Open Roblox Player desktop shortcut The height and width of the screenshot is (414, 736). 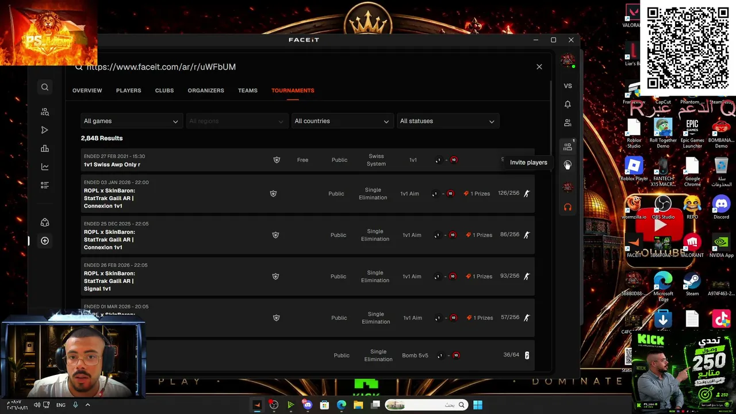point(634,170)
